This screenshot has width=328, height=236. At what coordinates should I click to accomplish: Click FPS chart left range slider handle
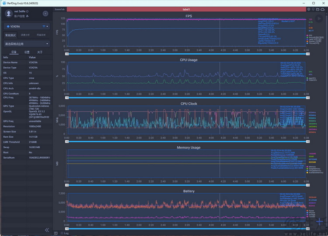coord(67,54)
